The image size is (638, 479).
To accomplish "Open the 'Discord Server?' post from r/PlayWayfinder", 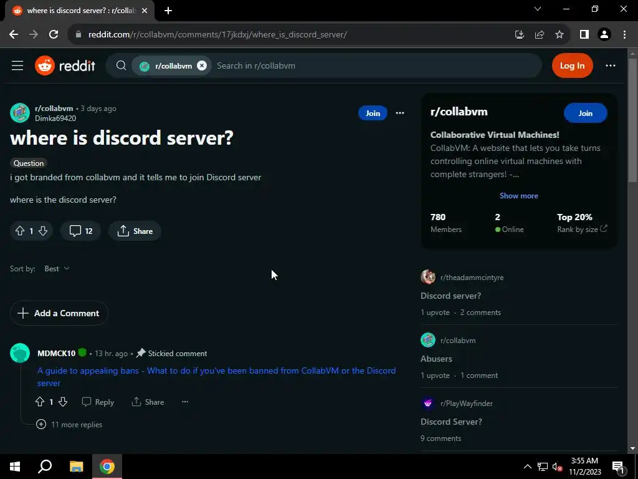I will point(451,422).
